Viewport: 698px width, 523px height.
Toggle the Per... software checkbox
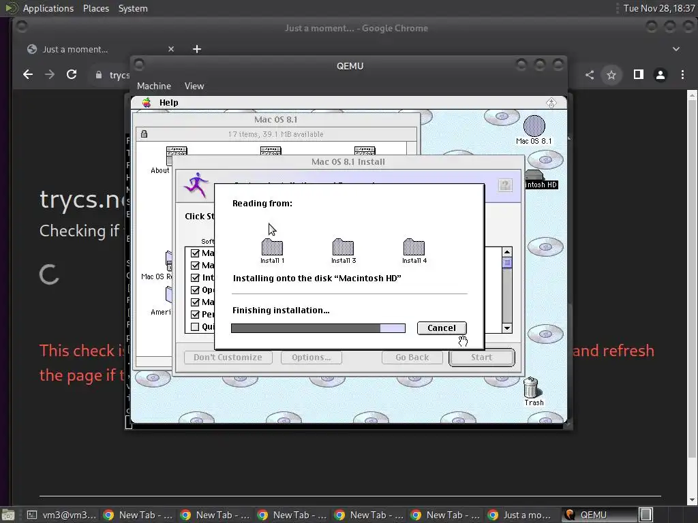click(x=195, y=315)
